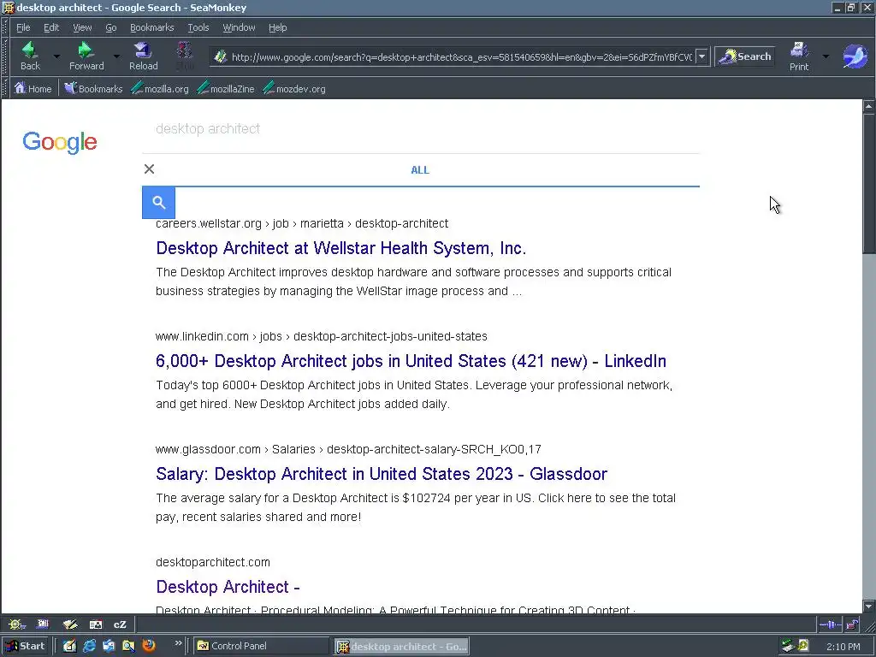This screenshot has width=876, height=657.
Task: Click the Search button beside the URL bar
Action: click(745, 56)
